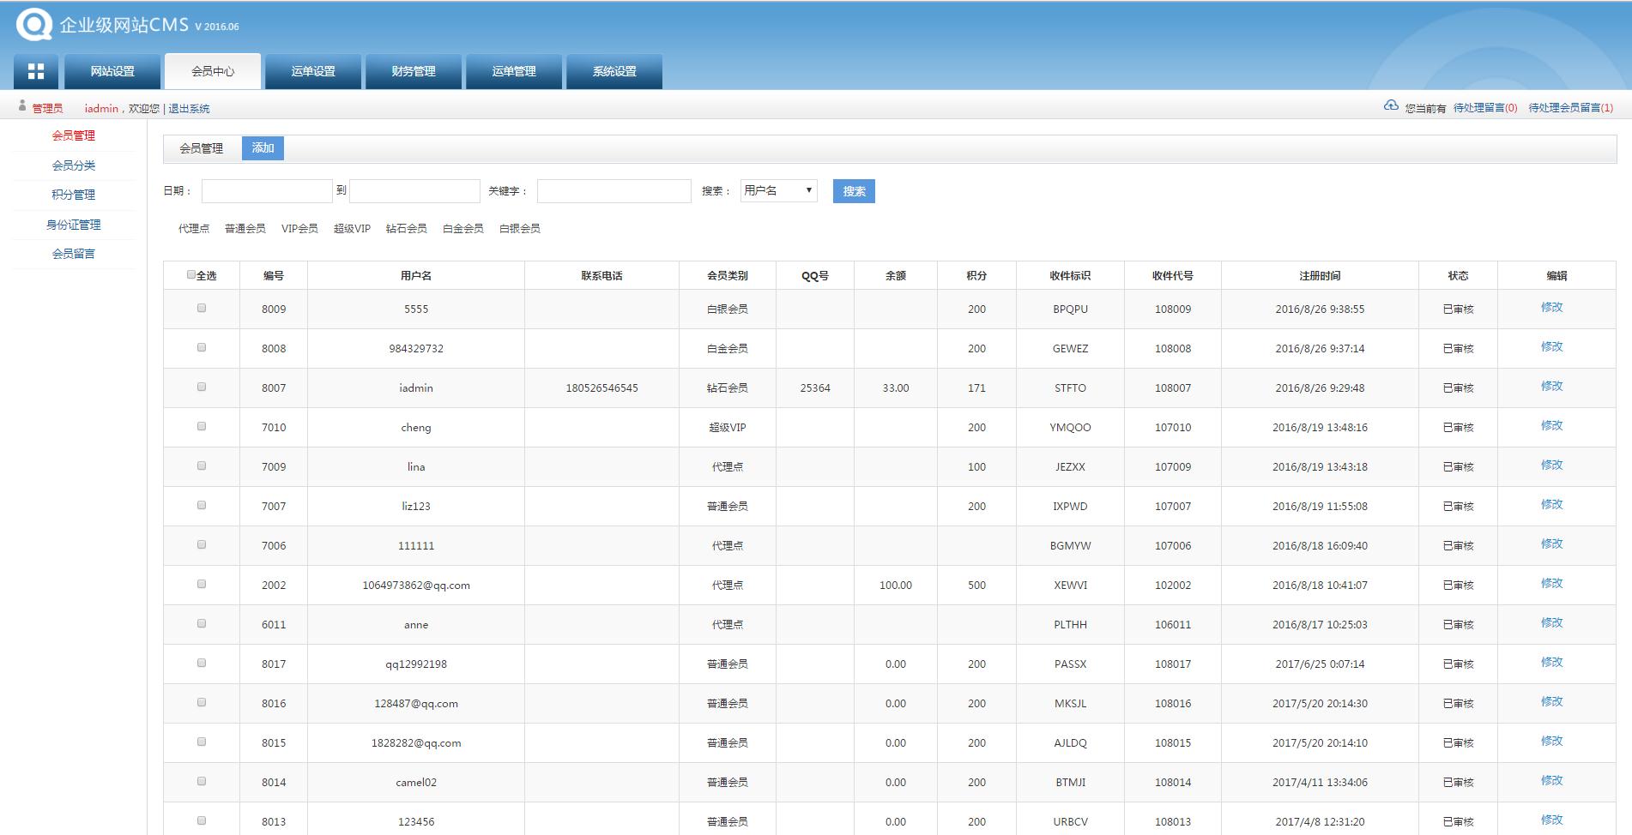Click the administrator user icon
The image size is (1632, 835).
22,106
